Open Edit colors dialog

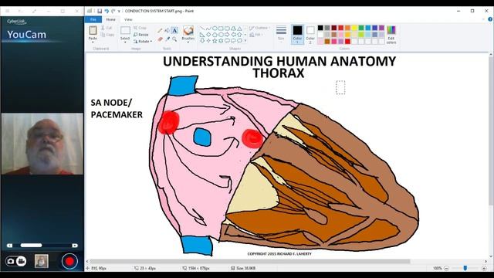click(x=391, y=34)
